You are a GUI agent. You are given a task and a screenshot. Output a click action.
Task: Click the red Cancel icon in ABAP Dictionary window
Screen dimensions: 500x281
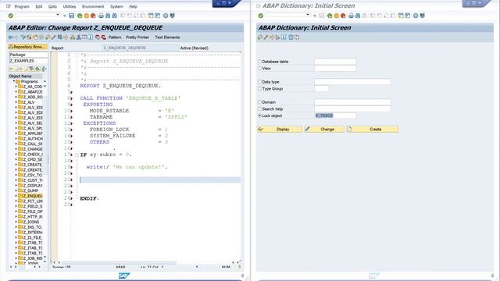[343, 16]
